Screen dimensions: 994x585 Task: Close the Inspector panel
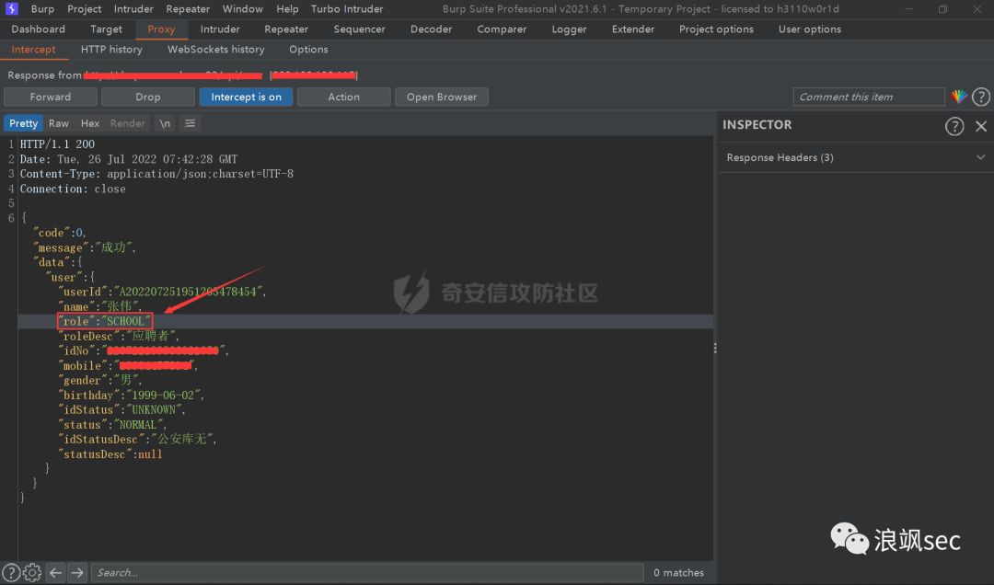pos(981,126)
